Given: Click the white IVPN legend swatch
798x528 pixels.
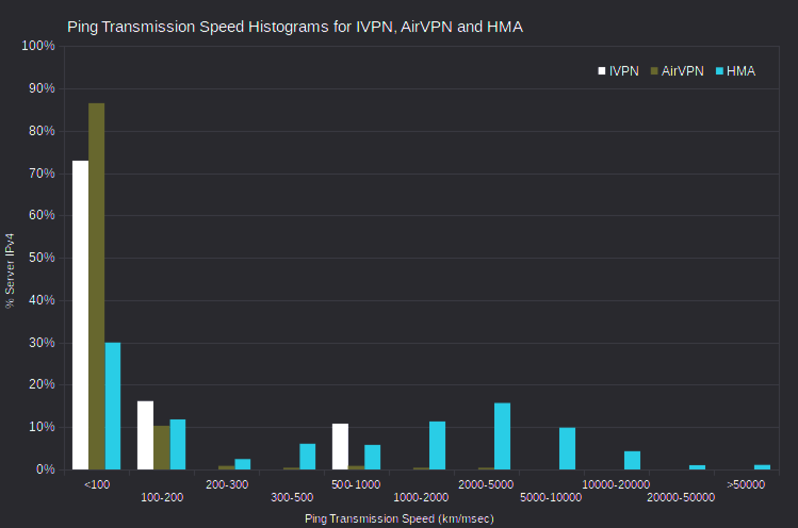Looking at the screenshot, I should coord(602,71).
